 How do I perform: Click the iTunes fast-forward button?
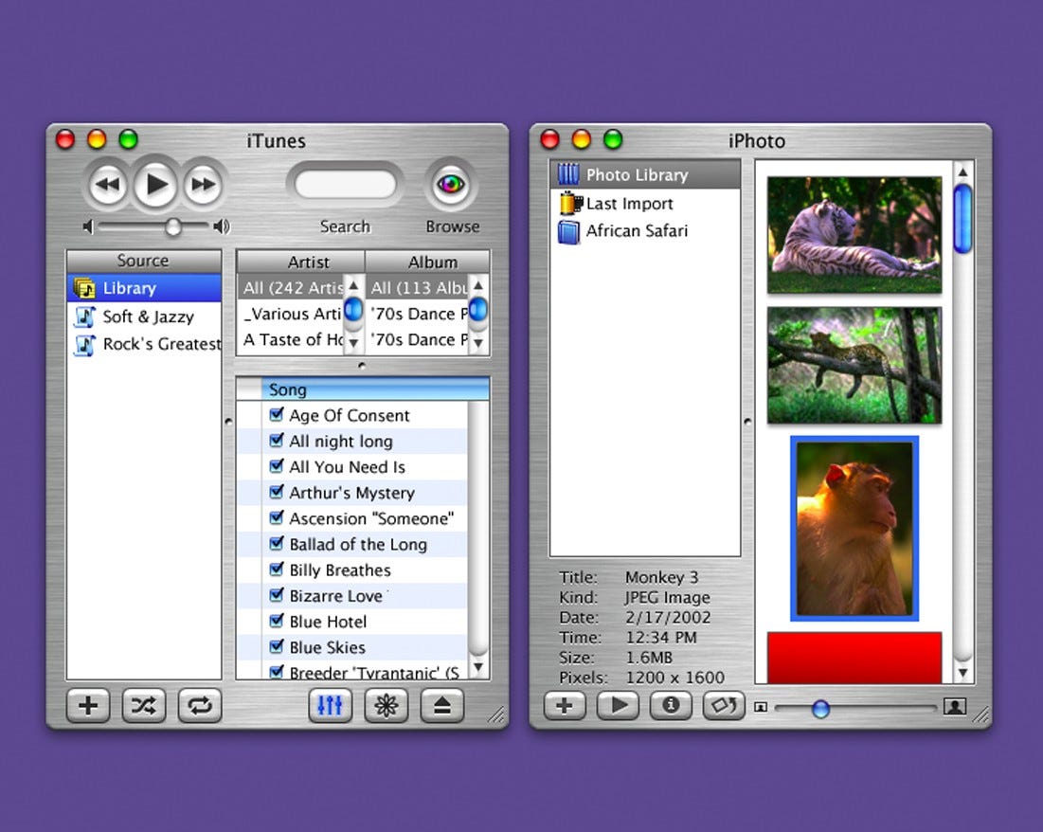[x=203, y=185]
